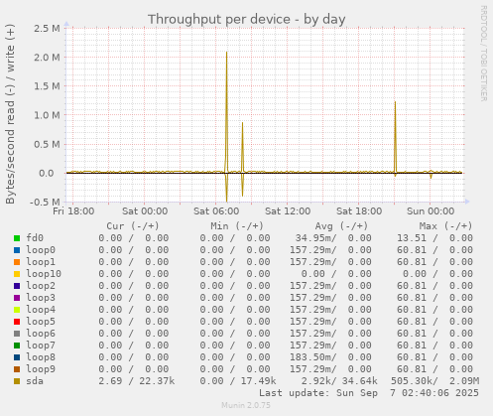Image resolution: width=493 pixels, height=416 pixels.
Task: Click the 'Last update' timestamp text
Action: tap(369, 393)
